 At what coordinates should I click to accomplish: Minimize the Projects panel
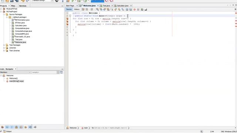[x=62, y=6]
